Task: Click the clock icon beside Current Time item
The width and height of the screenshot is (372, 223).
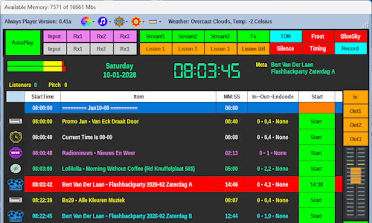Action: tap(16, 137)
